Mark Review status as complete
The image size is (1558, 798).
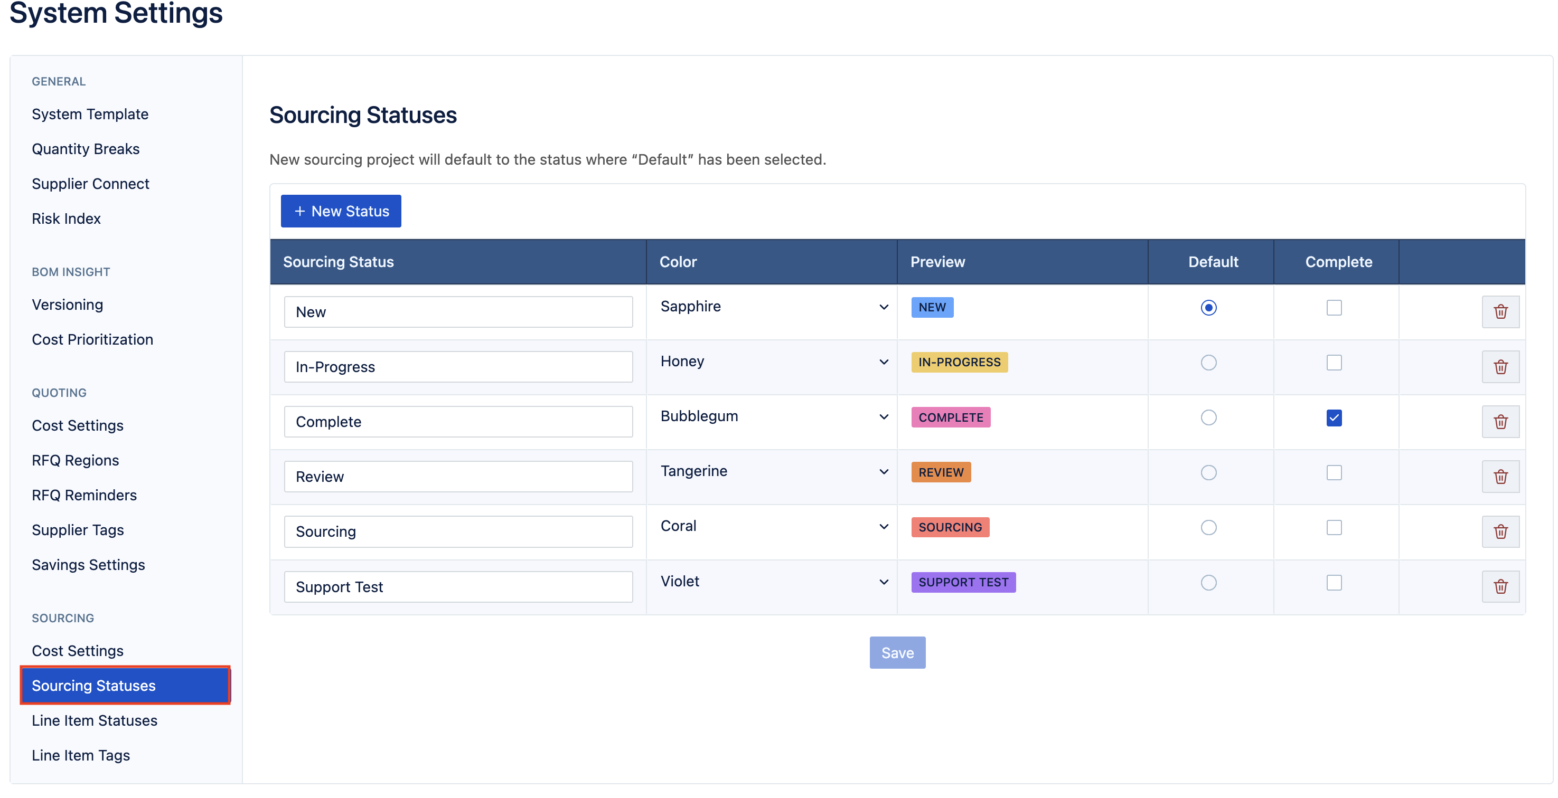tap(1334, 473)
